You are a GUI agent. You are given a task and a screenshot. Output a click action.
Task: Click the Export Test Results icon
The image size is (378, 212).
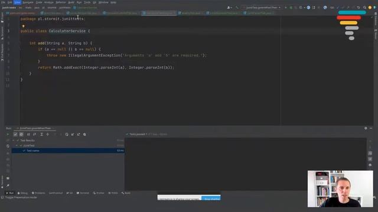pyautogui.click(x=79, y=134)
